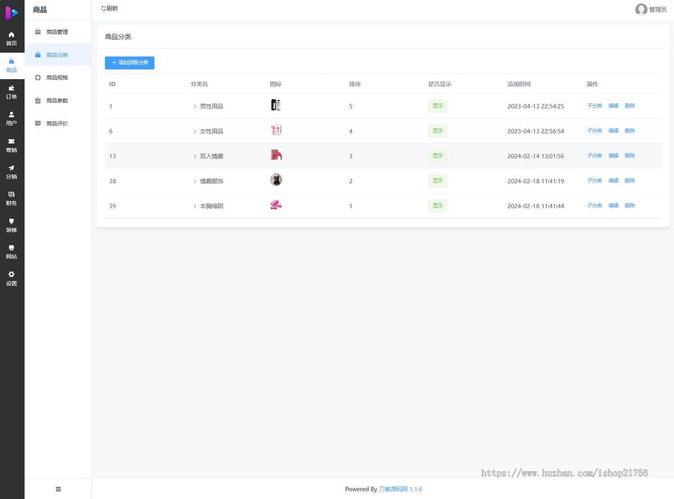Click the 添加时间 column header
Image resolution: width=674 pixels, height=499 pixels.
519,84
